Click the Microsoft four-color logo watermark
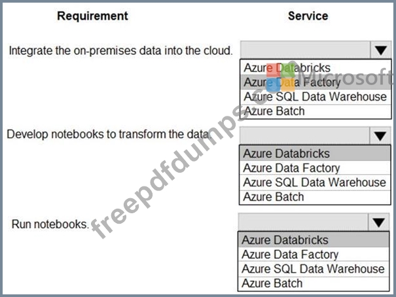This screenshot has width=396, height=297. pos(281,77)
